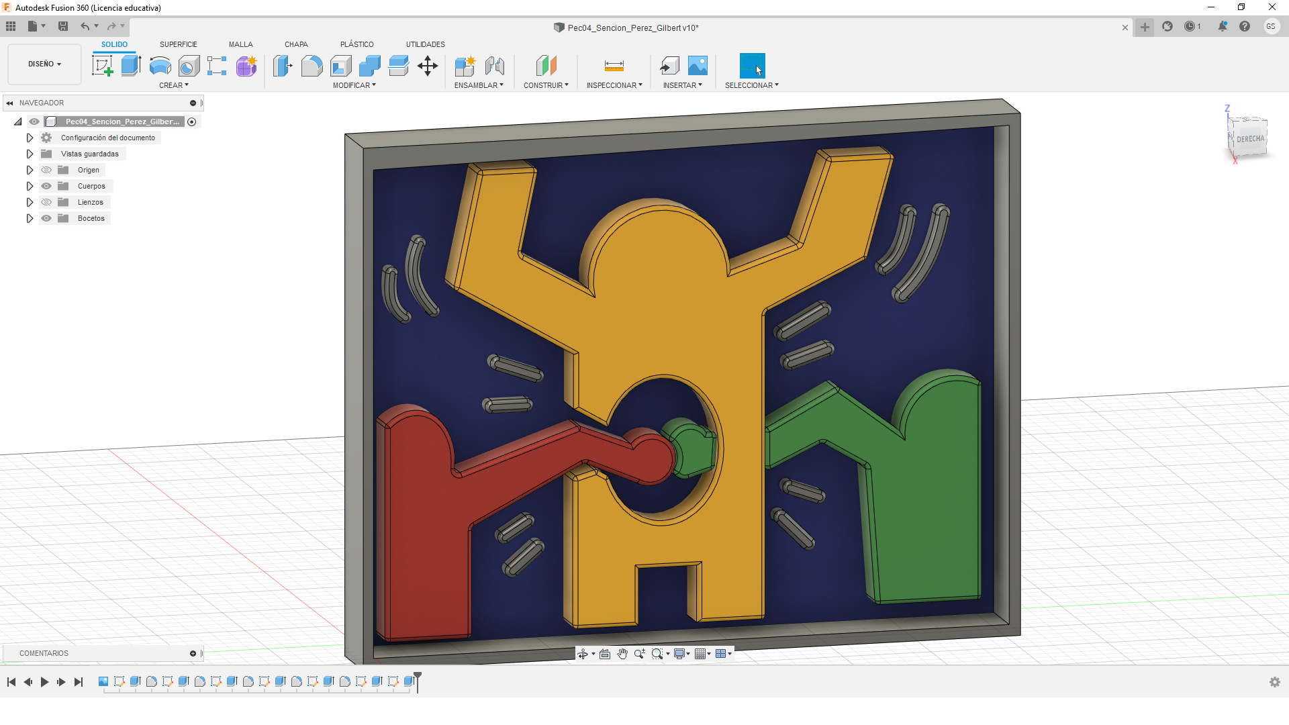Open the MODIFICAR dropdown menu
The image size is (1289, 725).
click(x=354, y=85)
